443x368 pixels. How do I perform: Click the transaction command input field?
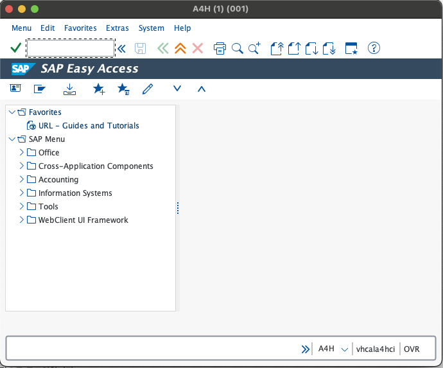[x=71, y=48]
